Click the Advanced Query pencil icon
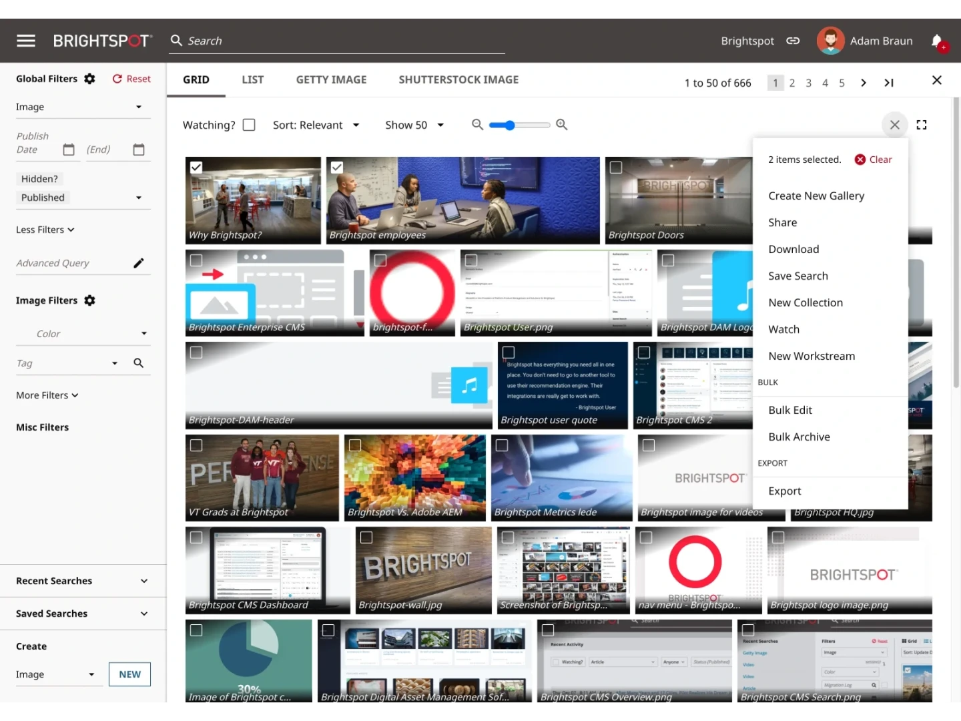Viewport: 961px width, 721px height. point(138,263)
